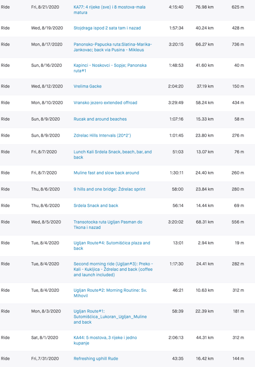This screenshot has height=367, width=255.
Task: View Rucak and around beaches ride
Action: (x=100, y=119)
